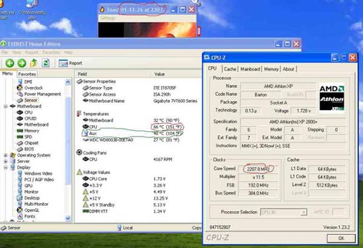This screenshot has height=248, width=363.
Task: Click the OpenGL icon in the tree
Action: tap(20, 210)
